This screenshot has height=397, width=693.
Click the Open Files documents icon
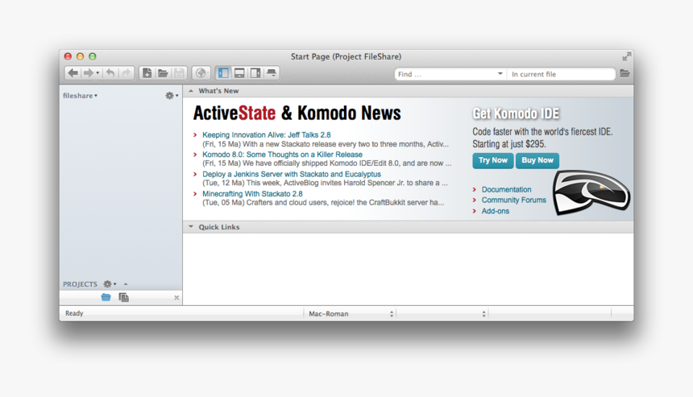[124, 297]
